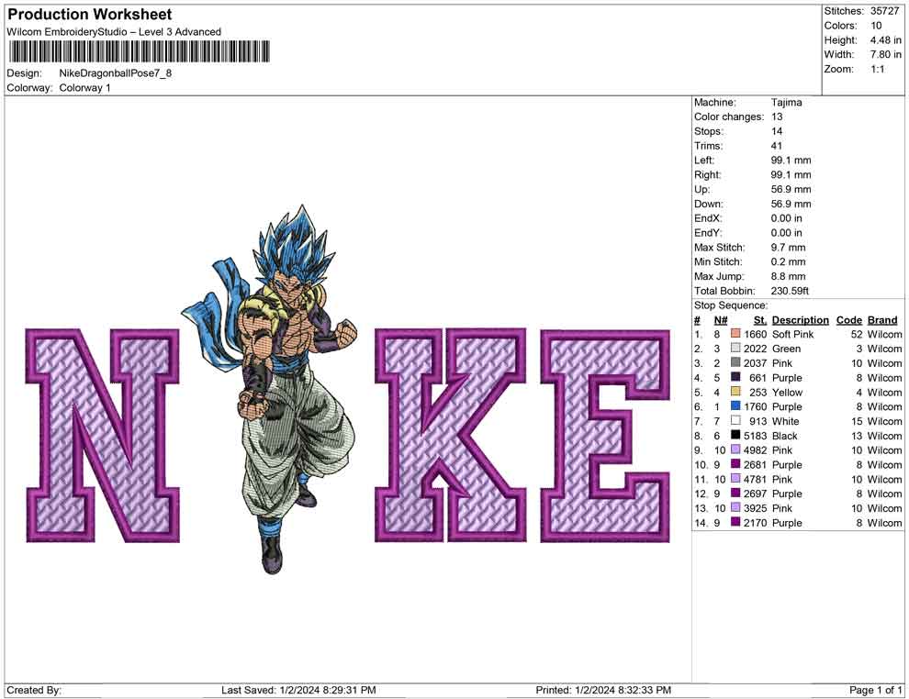This screenshot has width=909, height=699.
Task: Click the EndX value 0.00 in
Action: pyautogui.click(x=786, y=218)
